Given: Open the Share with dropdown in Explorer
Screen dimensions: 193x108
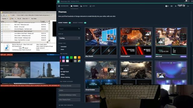Looking at the screenshot, I should coord(26,19).
